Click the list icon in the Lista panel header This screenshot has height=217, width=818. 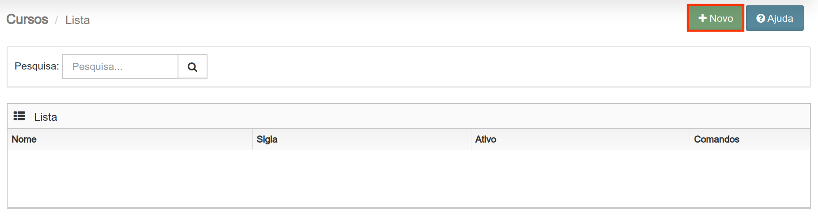click(19, 116)
